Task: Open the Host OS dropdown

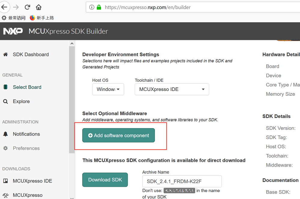Action: 108,89
